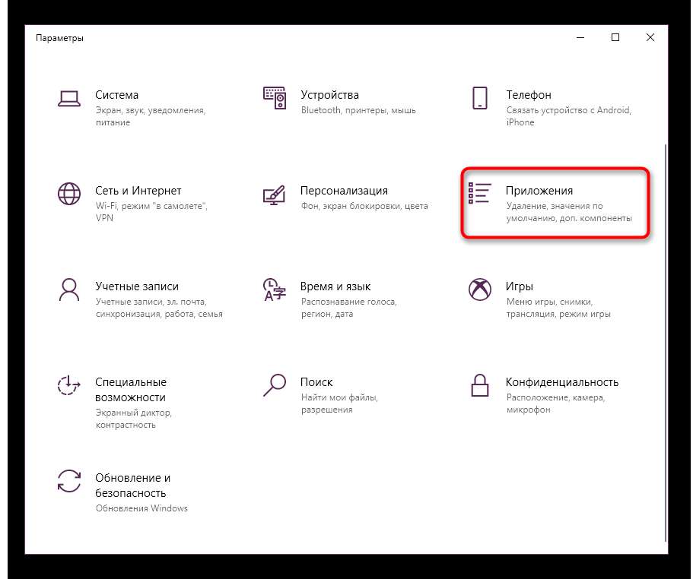Click the Обновление и безопасность arrows icon
This screenshot has width=693, height=579.
[69, 481]
